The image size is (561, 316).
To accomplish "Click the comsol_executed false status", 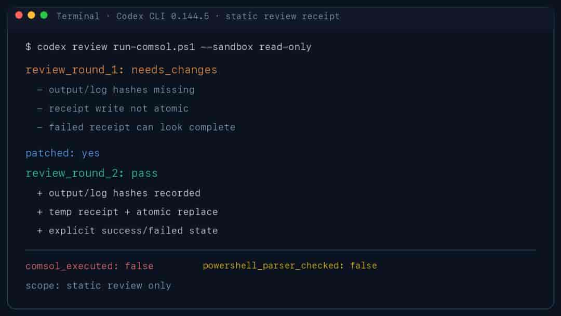I will coord(89,266).
